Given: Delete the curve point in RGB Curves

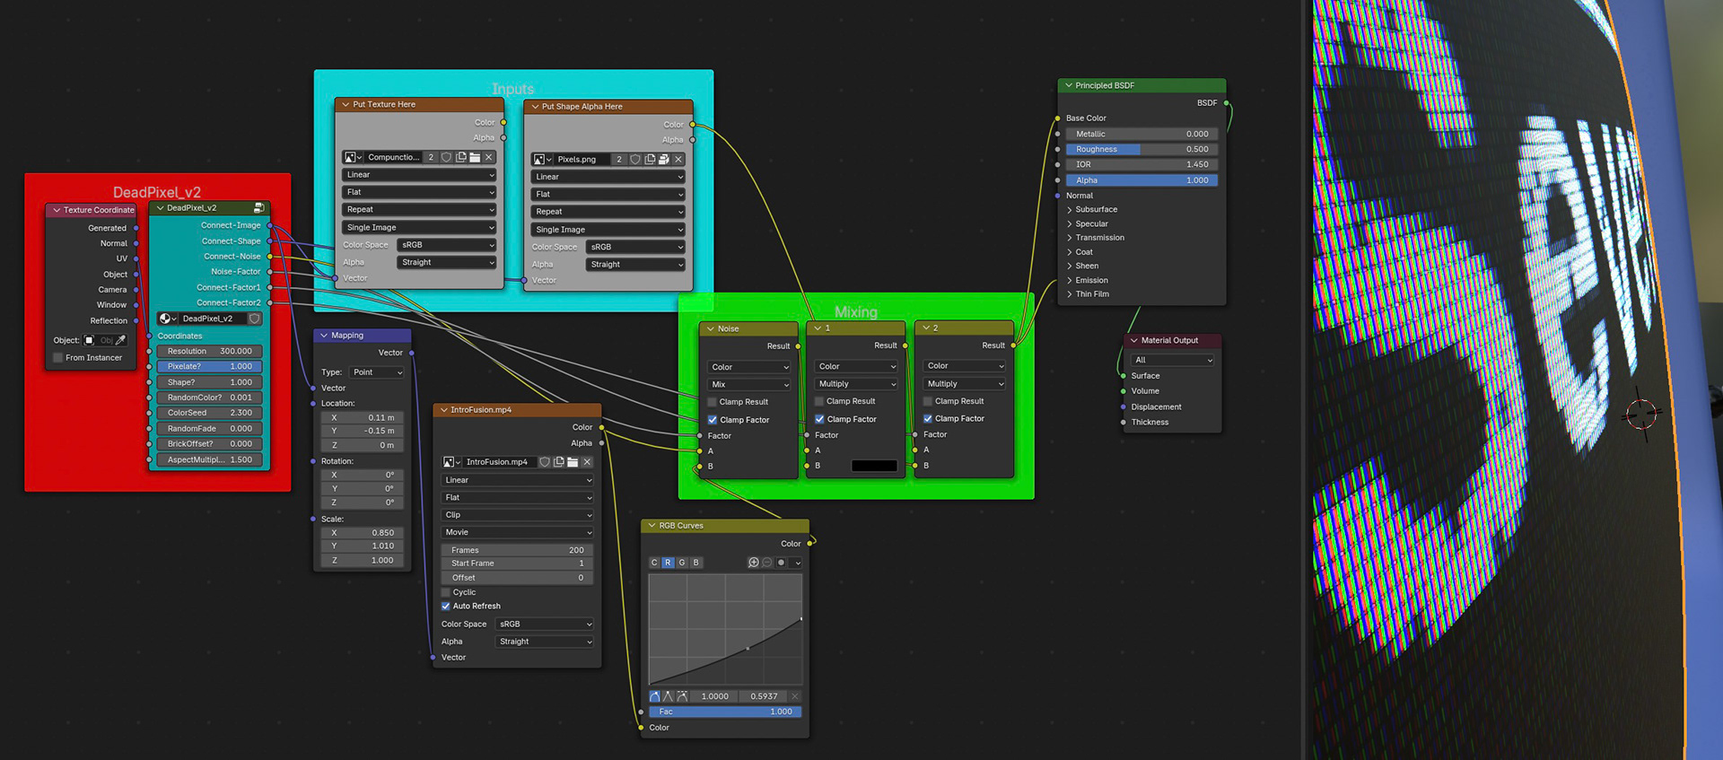Looking at the screenshot, I should point(795,696).
